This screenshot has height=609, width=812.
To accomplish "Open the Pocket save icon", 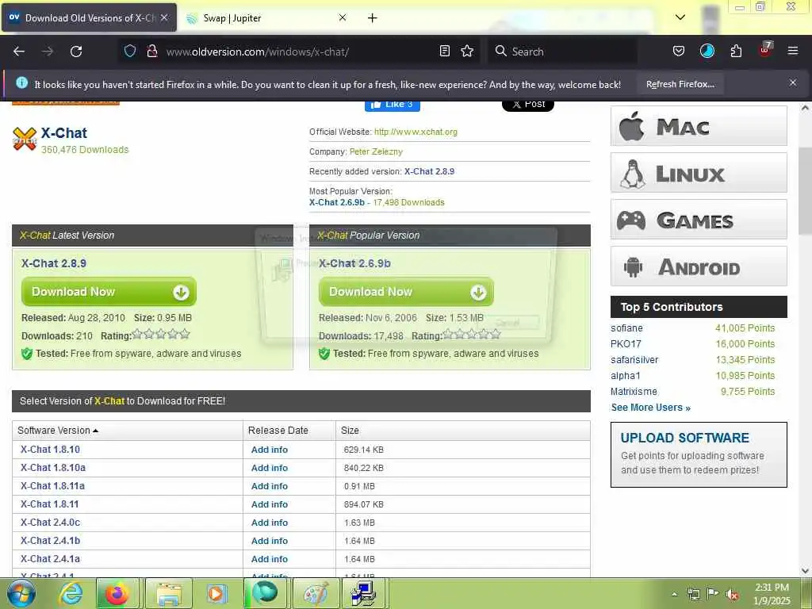I will click(679, 51).
